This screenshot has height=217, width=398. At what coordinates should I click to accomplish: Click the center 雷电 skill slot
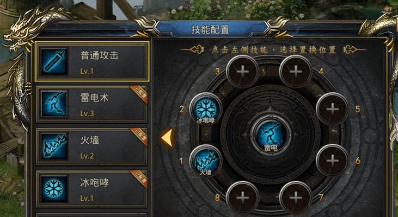(271, 135)
